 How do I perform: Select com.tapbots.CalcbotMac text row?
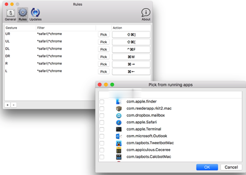[x=149, y=157]
